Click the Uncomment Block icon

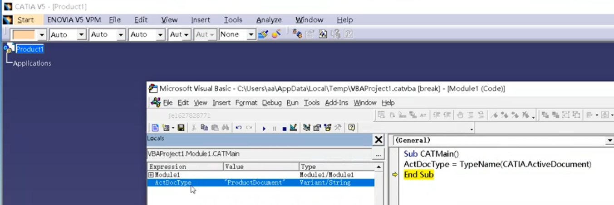(x=481, y=115)
